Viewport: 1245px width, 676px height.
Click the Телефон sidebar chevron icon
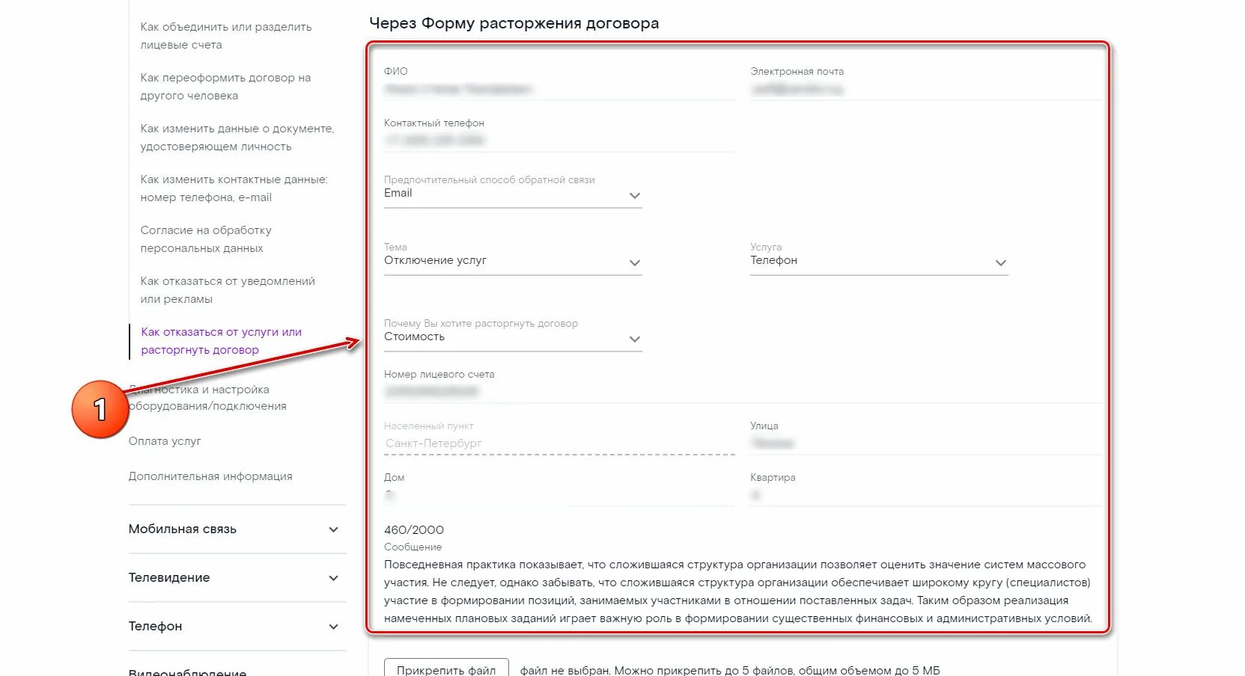point(334,627)
